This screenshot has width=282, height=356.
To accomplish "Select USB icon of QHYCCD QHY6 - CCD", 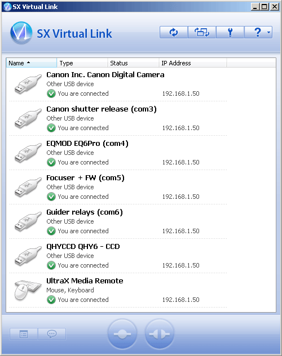I will pyautogui.click(x=28, y=256).
